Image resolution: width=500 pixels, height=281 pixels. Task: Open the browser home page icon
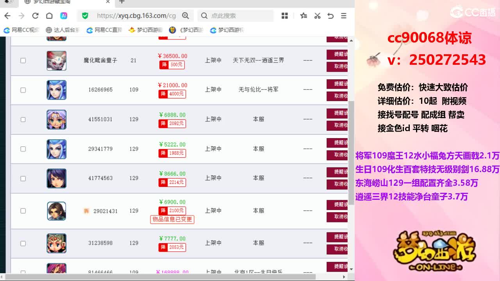tap(49, 16)
